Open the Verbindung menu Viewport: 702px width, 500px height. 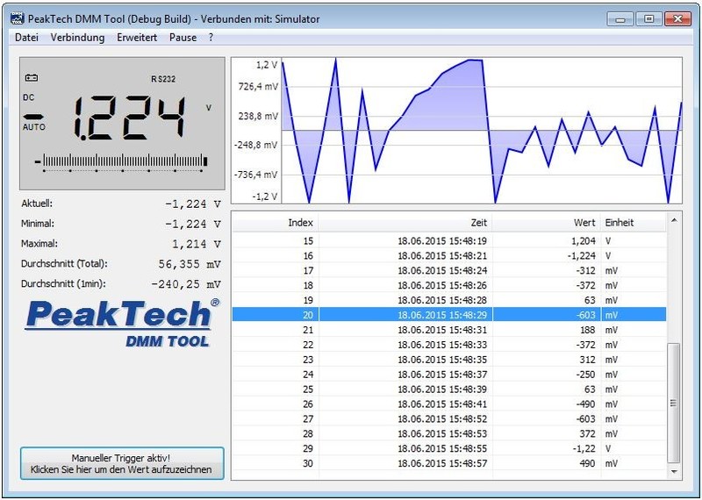pos(77,38)
